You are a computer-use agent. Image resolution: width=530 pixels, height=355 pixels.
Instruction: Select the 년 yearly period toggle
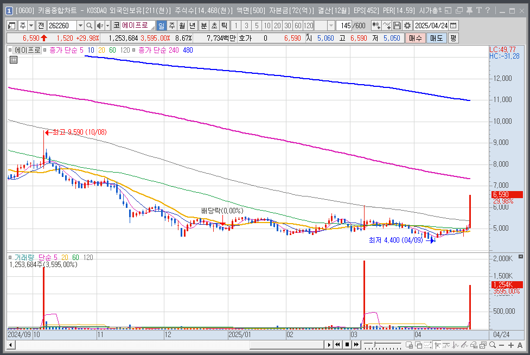coord(193,26)
